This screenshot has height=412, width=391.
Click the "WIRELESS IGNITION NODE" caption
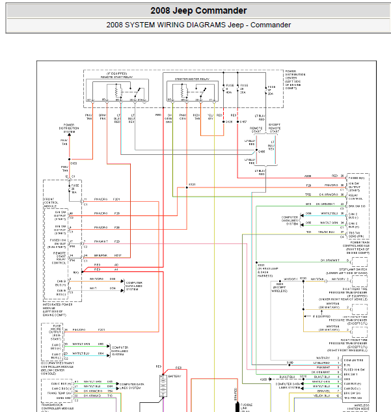click(x=358, y=407)
